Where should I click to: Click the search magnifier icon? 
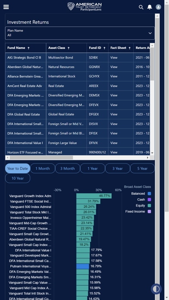[x=141, y=7]
